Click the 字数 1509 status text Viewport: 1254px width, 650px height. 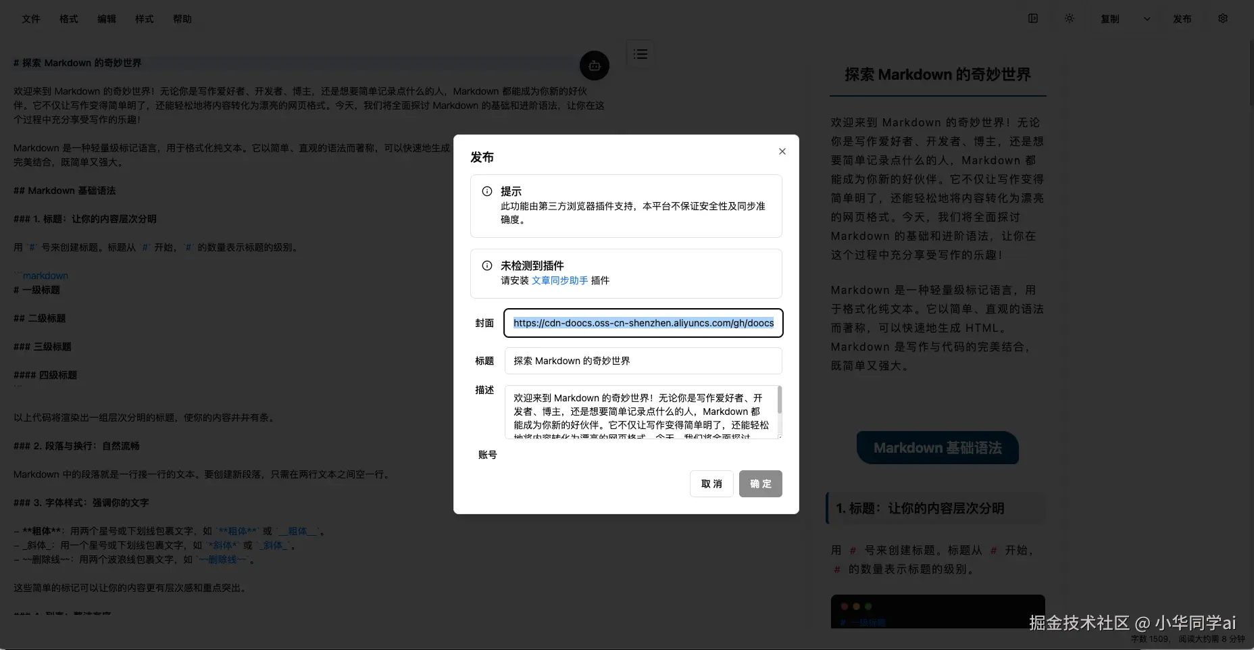(x=1150, y=639)
